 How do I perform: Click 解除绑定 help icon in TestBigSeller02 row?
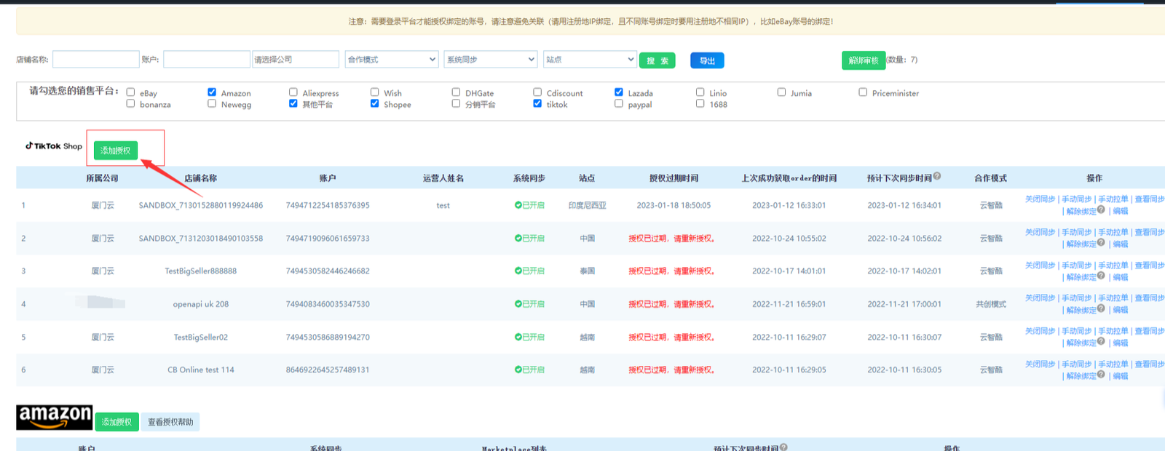1101,341
